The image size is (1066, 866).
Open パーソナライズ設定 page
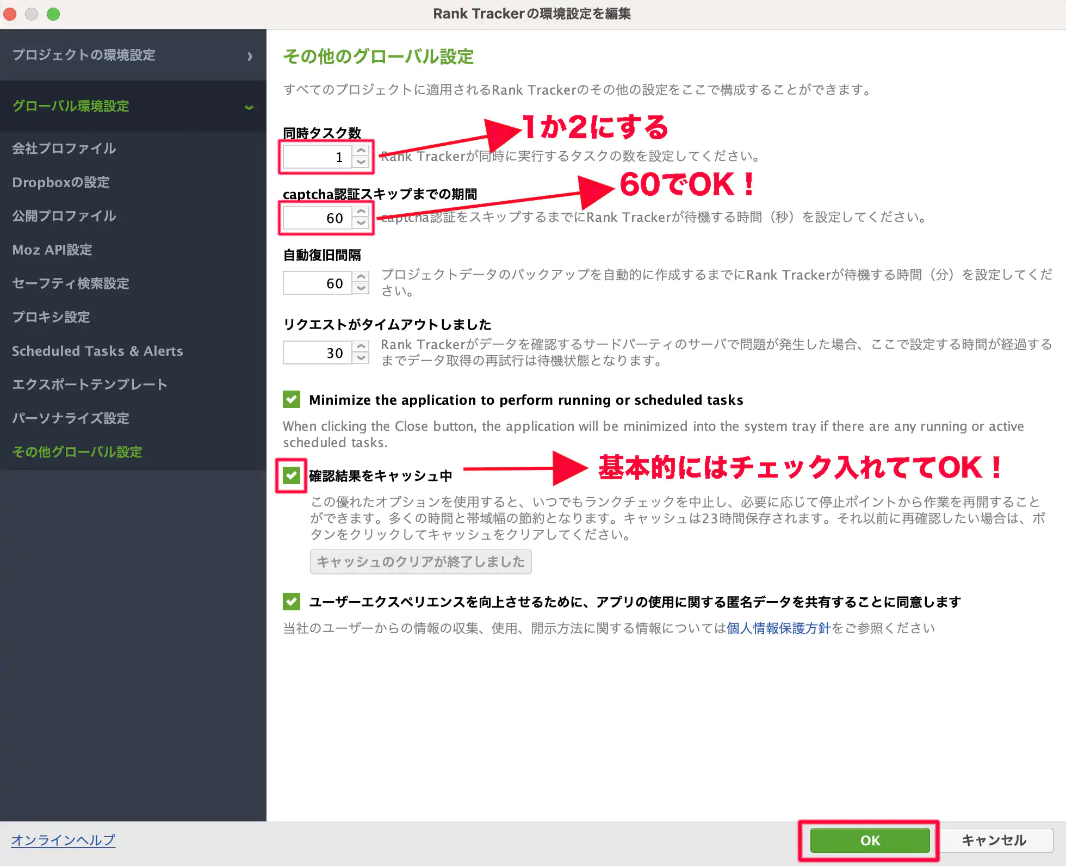click(71, 418)
